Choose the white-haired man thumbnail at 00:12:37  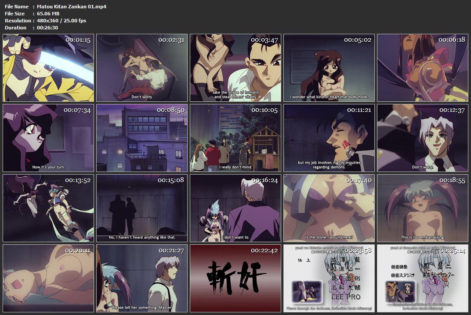[x=423, y=138]
